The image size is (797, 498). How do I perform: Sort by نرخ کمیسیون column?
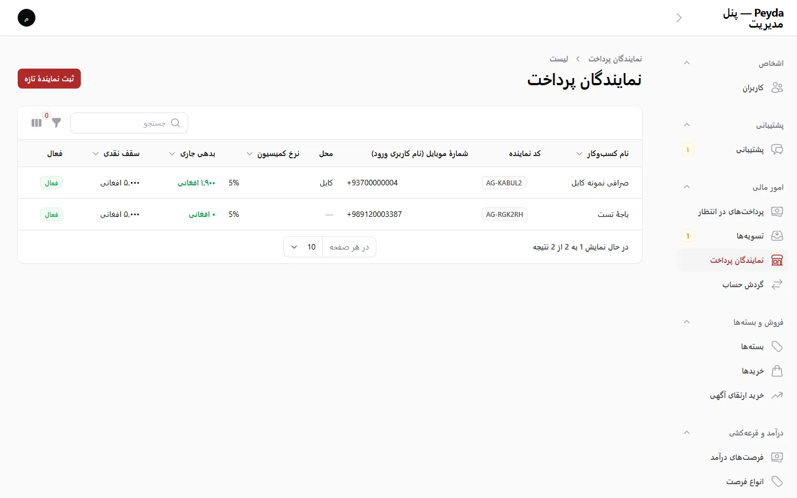coord(273,154)
